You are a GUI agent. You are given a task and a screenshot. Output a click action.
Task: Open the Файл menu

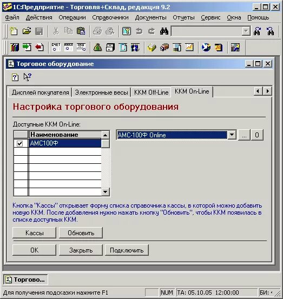[x=12, y=17]
